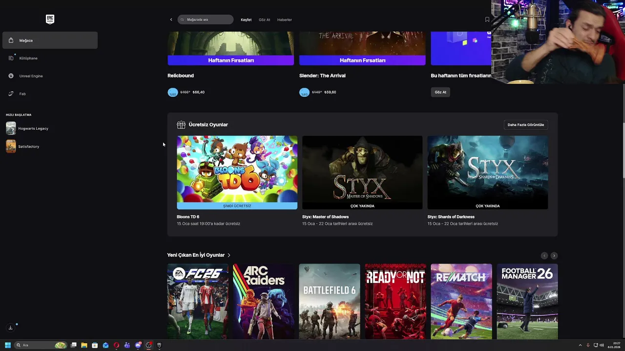Open File Explorer from the taskbar

click(84, 345)
